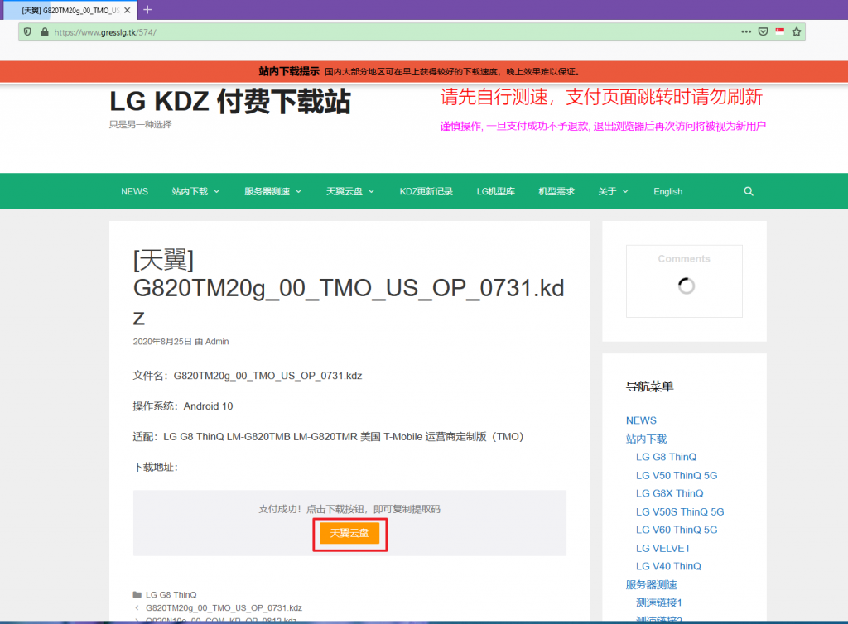This screenshot has width=848, height=624.
Task: Close the G820TM20g browser tab
Action: pos(127,10)
